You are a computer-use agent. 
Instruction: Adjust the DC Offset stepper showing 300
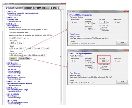click(x=106, y=61)
